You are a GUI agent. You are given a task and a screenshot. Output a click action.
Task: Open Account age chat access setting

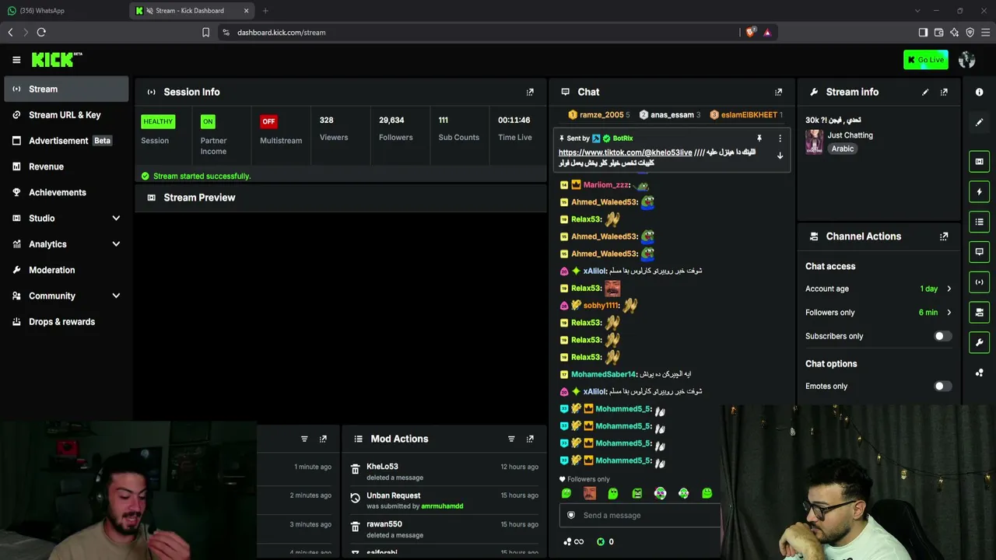[879, 289]
